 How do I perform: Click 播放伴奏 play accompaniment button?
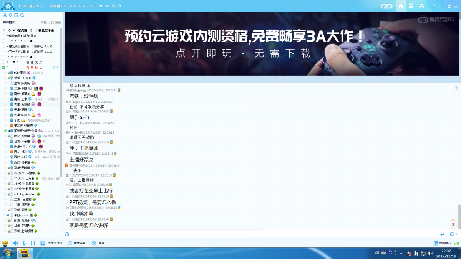click(x=78, y=243)
